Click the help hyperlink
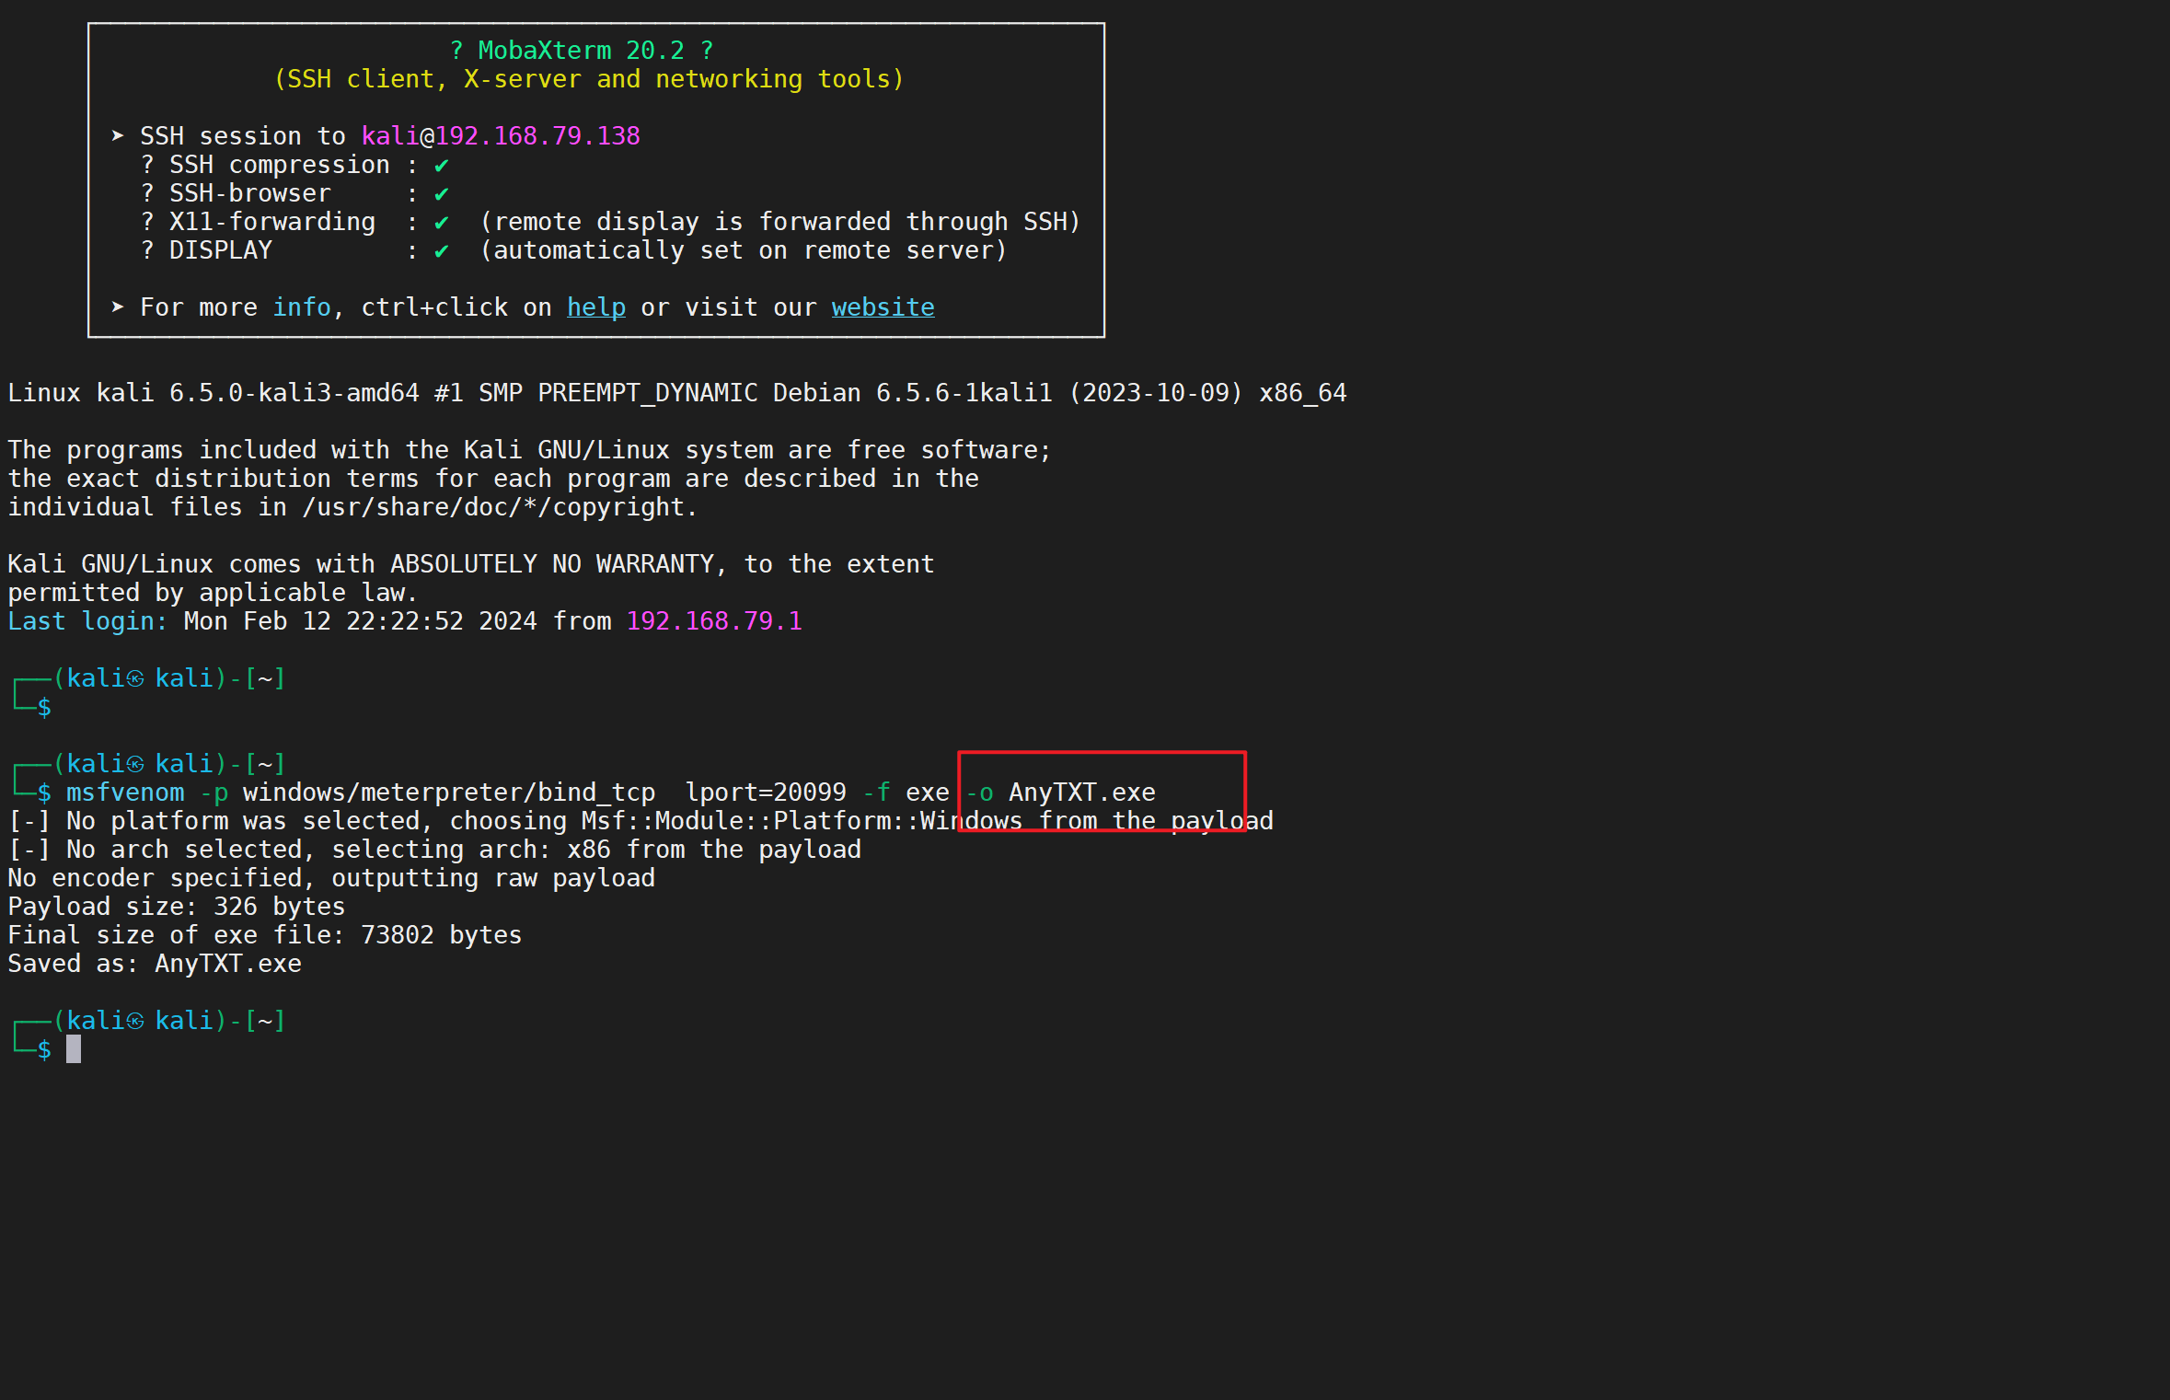 tap(595, 307)
